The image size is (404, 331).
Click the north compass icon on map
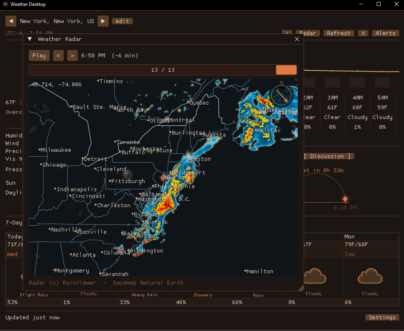tap(282, 96)
